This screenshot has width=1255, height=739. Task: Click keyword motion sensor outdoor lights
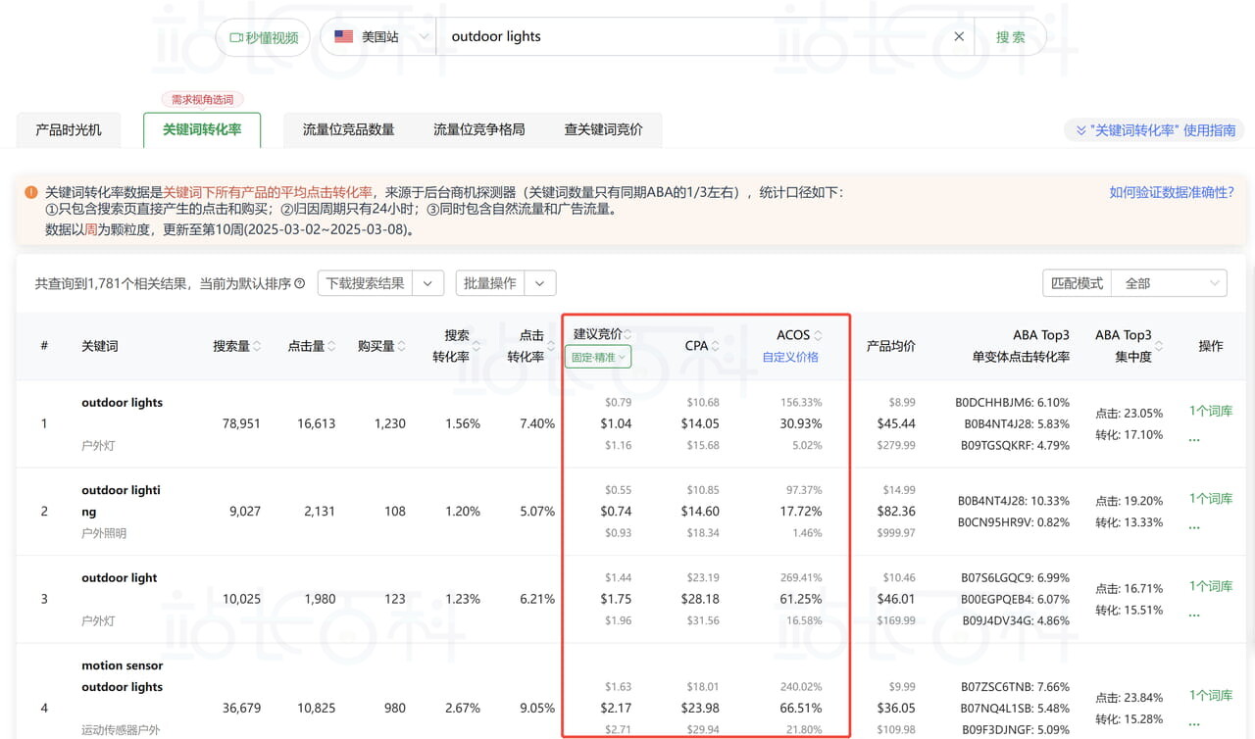pyautogui.click(x=122, y=676)
